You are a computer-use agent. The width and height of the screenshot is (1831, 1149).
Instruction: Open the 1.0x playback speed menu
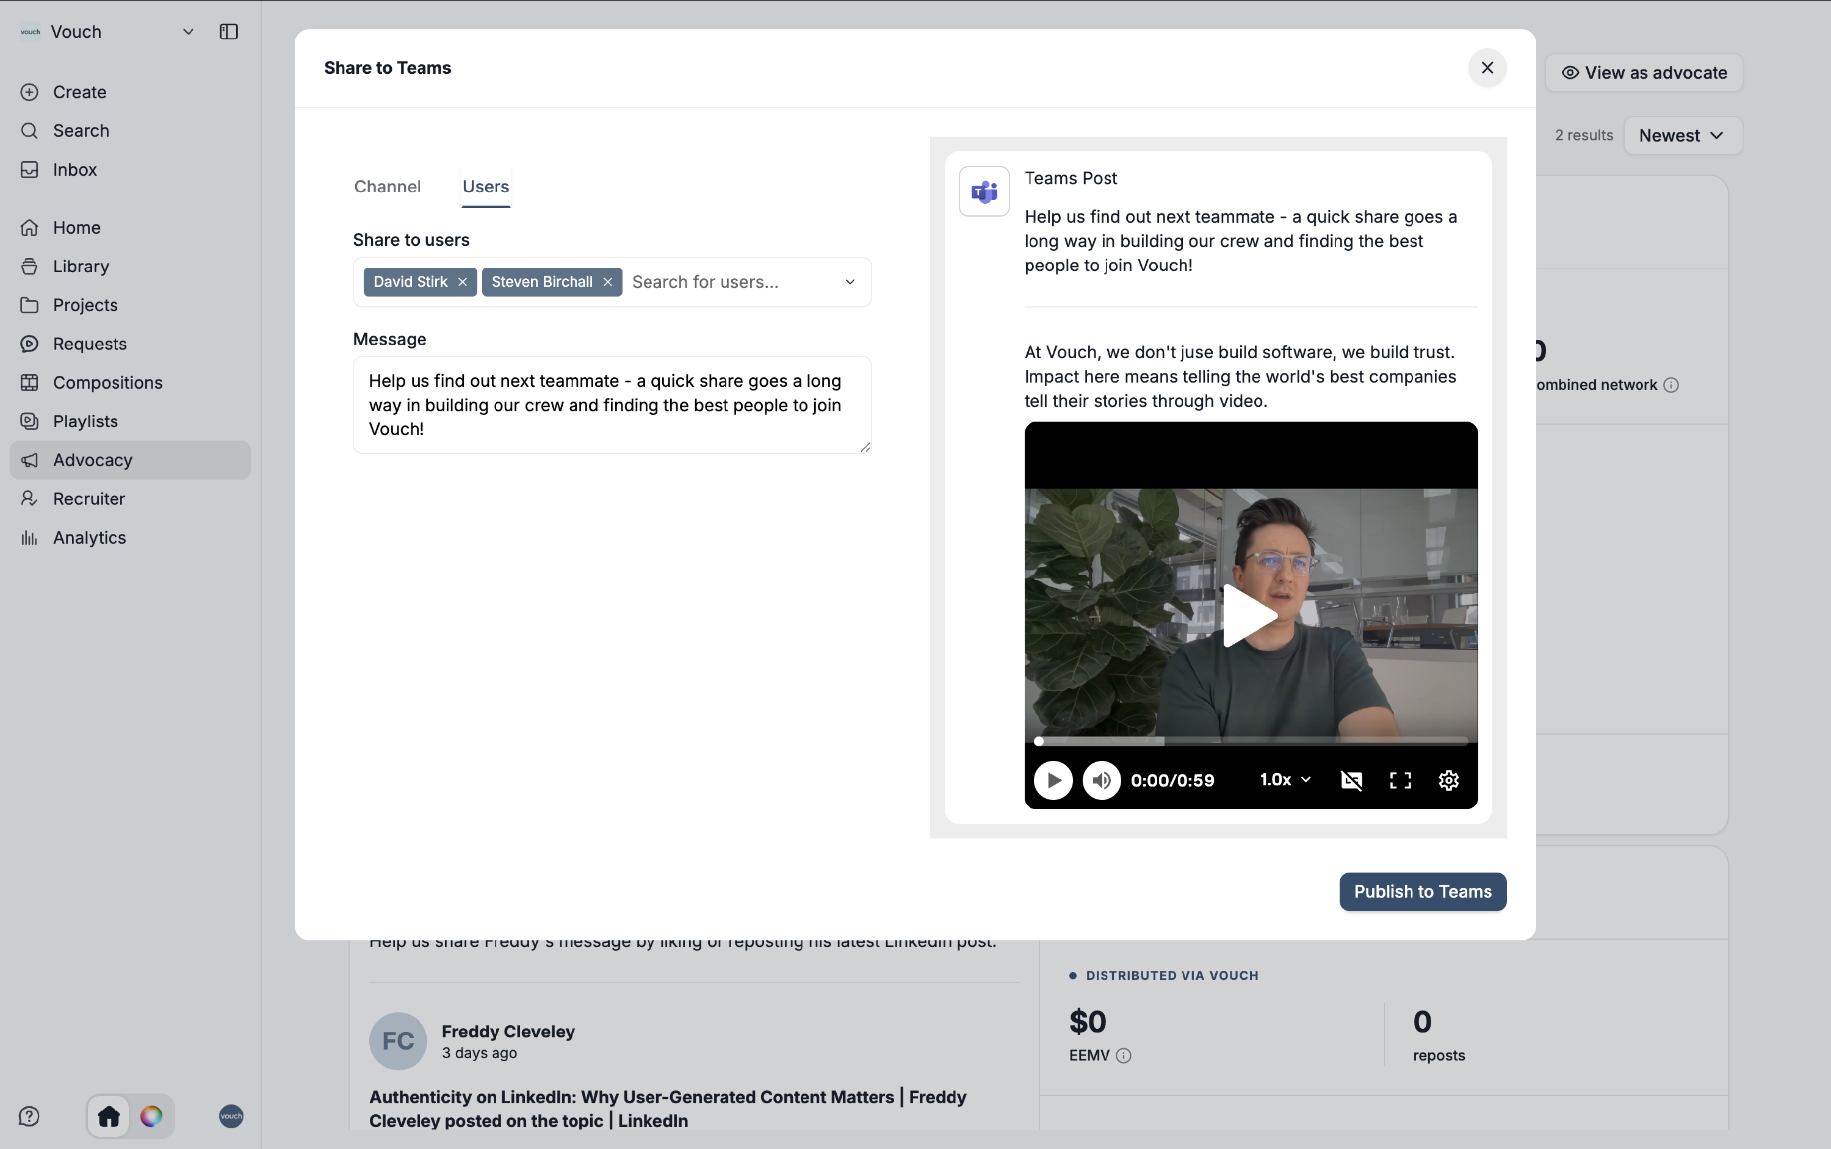point(1285,780)
